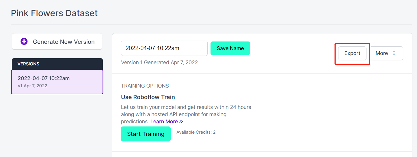Screen dimensions: 417x157
Task: Click the Generate New Version button label
Action: click(x=64, y=42)
